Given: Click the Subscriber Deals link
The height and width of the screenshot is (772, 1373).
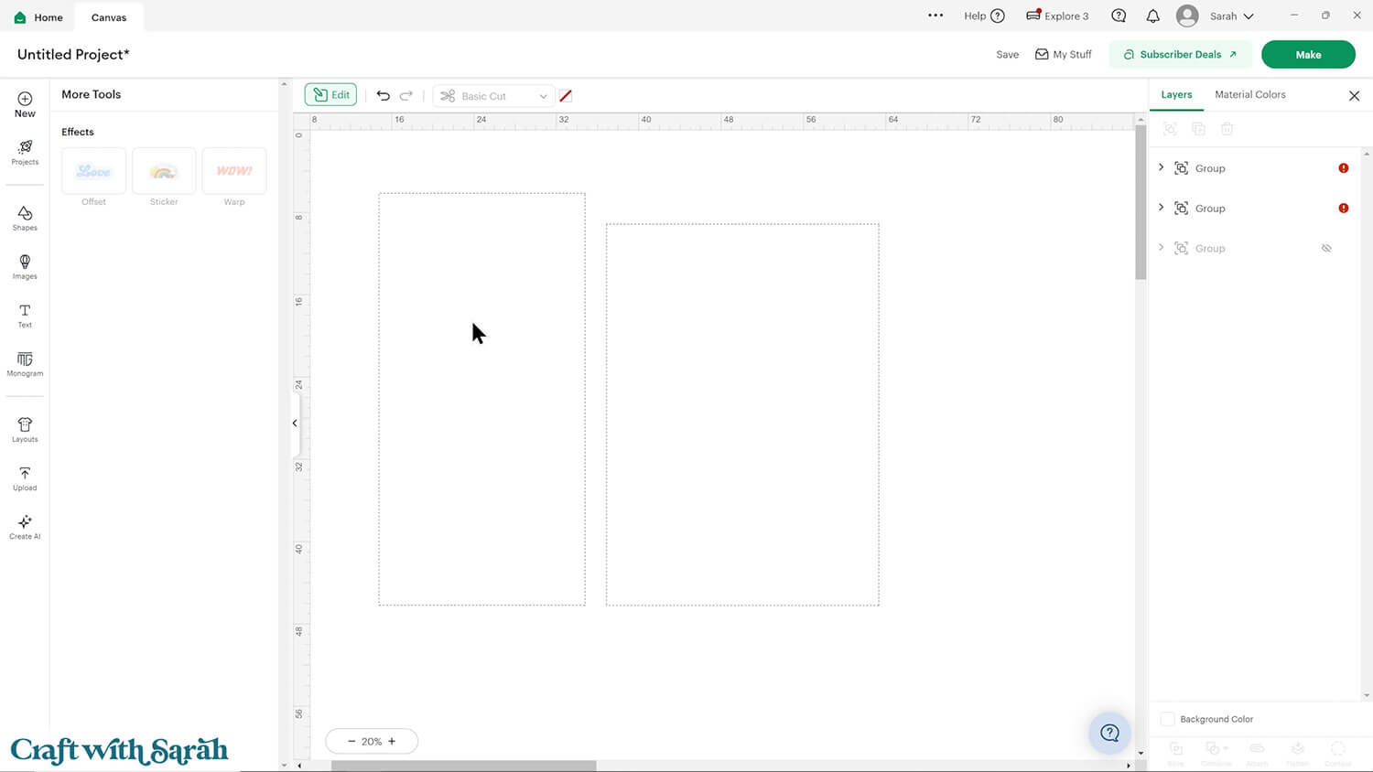Looking at the screenshot, I should 1180,55.
